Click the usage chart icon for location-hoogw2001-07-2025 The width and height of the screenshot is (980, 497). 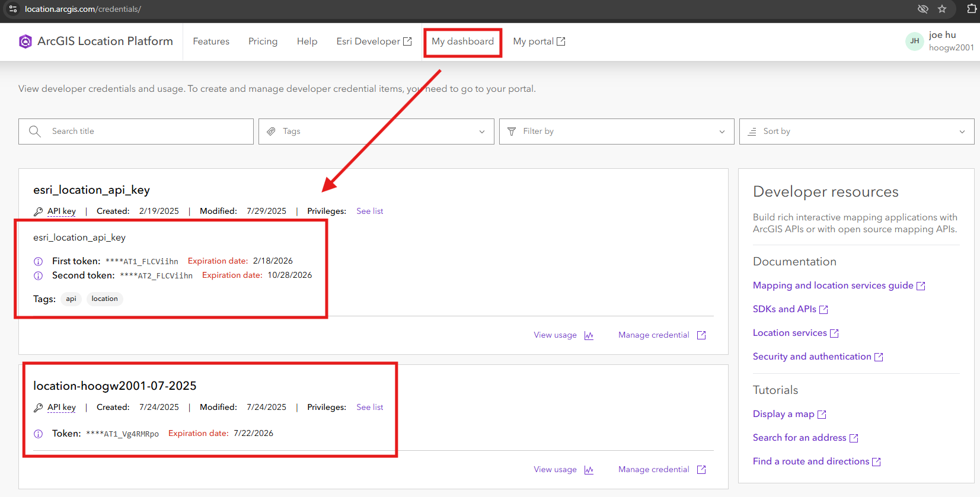(589, 470)
